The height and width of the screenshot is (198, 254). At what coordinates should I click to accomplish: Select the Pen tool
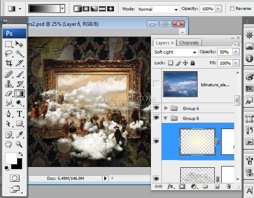pyautogui.click(x=9, y=114)
